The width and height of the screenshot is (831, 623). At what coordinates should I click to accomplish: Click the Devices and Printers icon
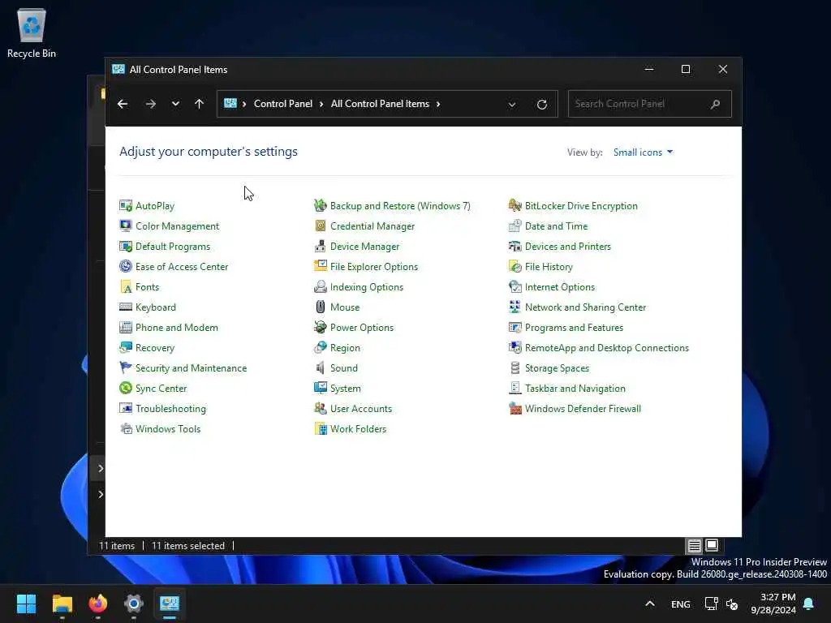tap(515, 247)
